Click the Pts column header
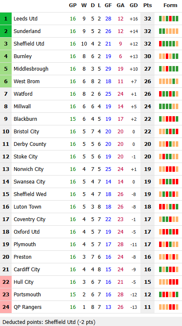The width and height of the screenshot is (182, 326). tap(147, 5)
